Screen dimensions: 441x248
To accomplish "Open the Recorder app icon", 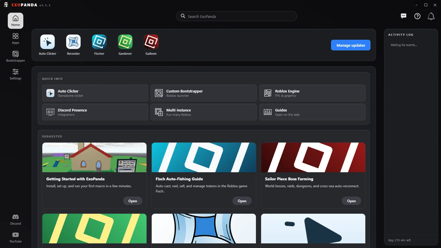I will tap(73, 42).
